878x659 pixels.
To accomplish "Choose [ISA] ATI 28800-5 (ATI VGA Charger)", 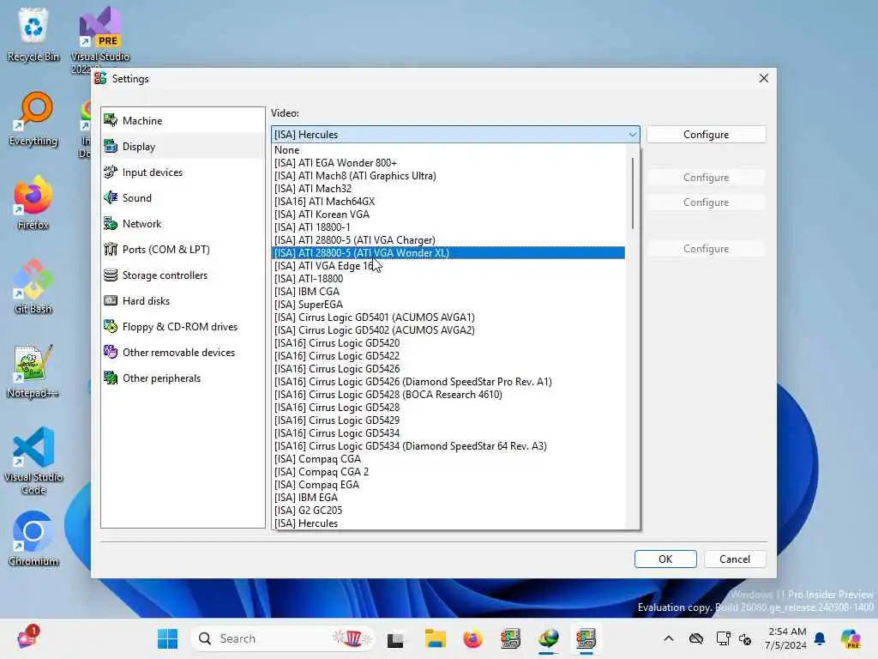I will (x=448, y=240).
